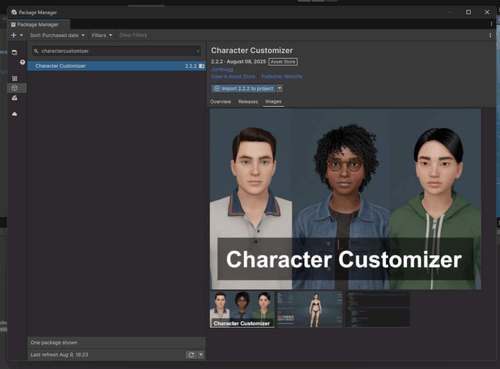
Task: Select the Character Customizer package row
Action: (116, 66)
